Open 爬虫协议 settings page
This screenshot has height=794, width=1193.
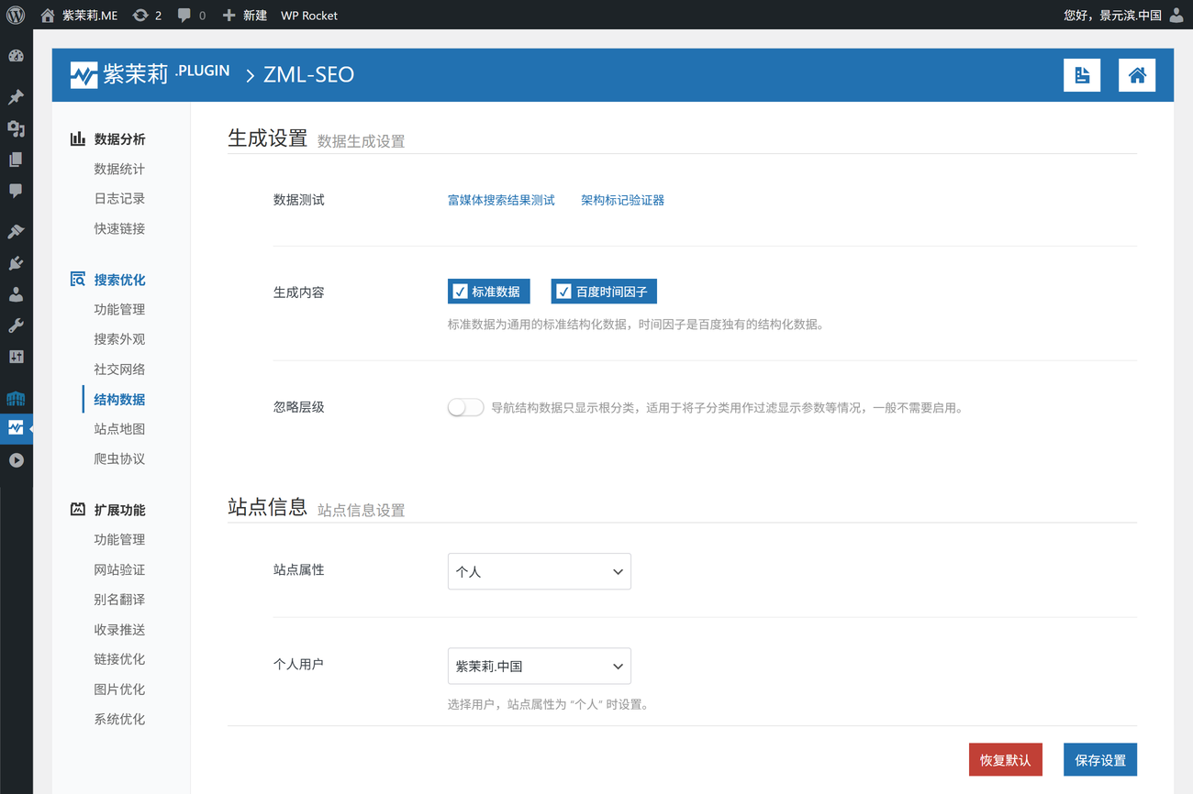[x=119, y=458]
